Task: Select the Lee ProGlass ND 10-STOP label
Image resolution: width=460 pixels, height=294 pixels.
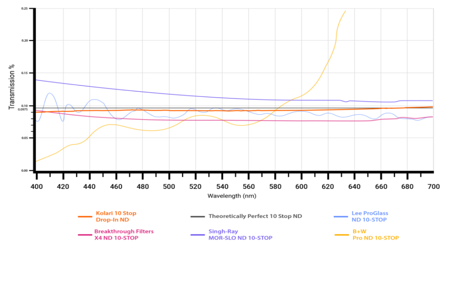Action: point(370,217)
